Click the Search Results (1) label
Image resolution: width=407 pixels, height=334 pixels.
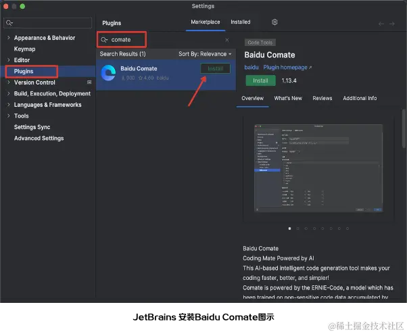(x=123, y=54)
